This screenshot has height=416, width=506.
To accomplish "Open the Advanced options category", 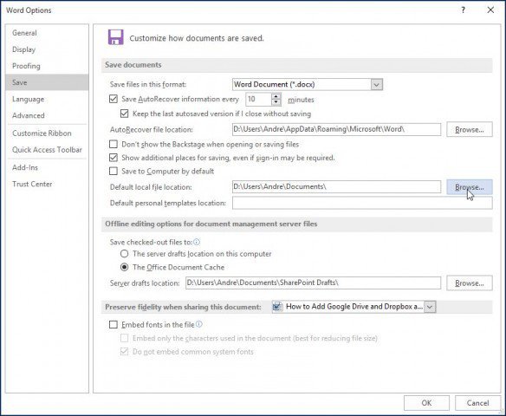I will tap(29, 115).
